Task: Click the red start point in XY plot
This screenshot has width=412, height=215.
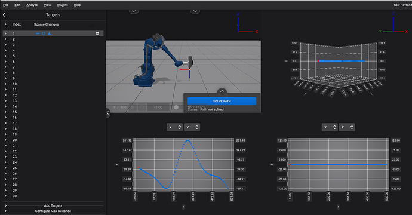Action: point(139,167)
